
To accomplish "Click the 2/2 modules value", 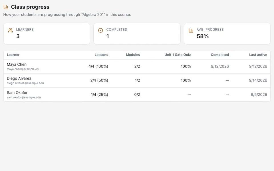I will point(137,66).
